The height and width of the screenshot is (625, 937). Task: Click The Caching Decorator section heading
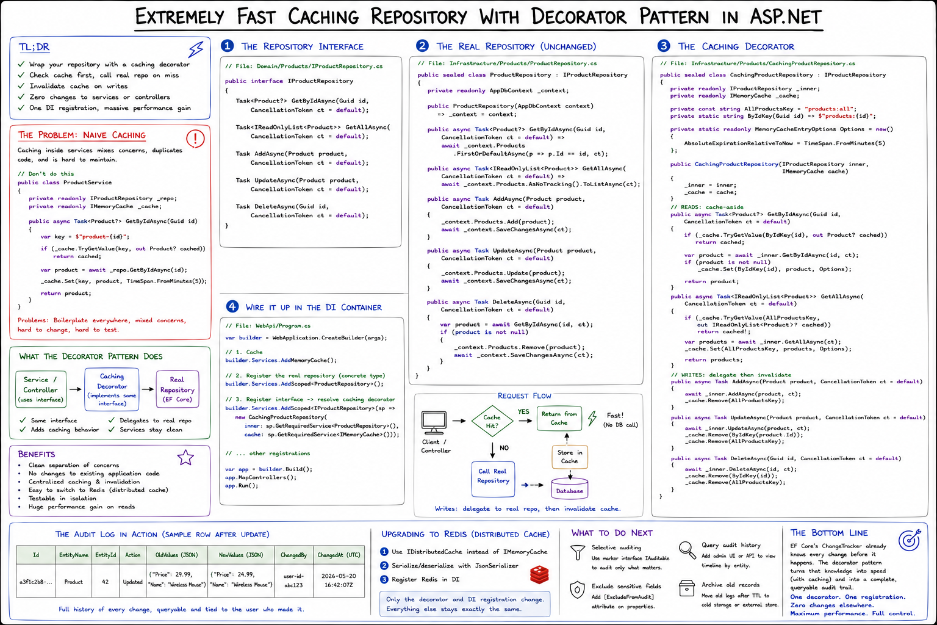(736, 46)
